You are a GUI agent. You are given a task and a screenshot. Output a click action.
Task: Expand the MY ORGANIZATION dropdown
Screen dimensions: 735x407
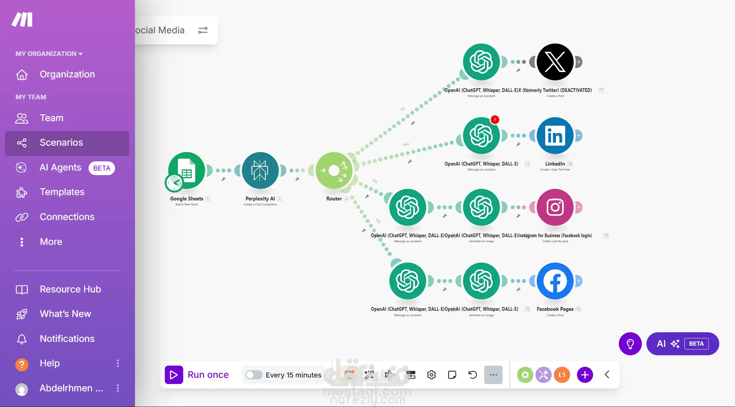pos(49,54)
